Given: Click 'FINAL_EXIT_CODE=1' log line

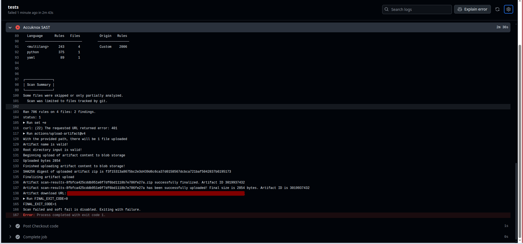Looking at the screenshot, I should coord(40,204).
